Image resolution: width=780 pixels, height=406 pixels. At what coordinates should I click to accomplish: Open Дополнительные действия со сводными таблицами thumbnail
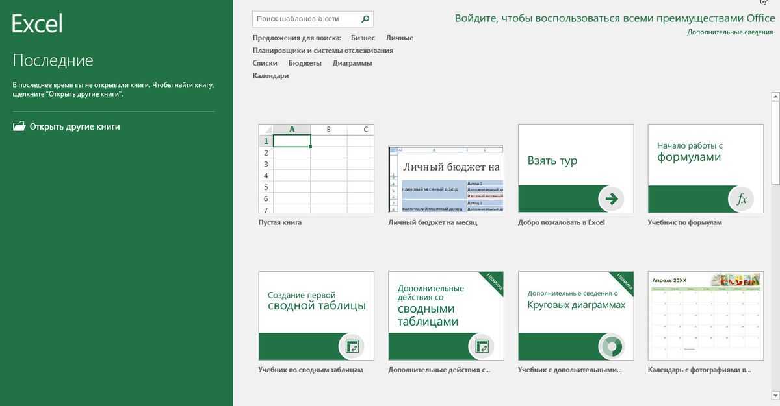(447, 316)
